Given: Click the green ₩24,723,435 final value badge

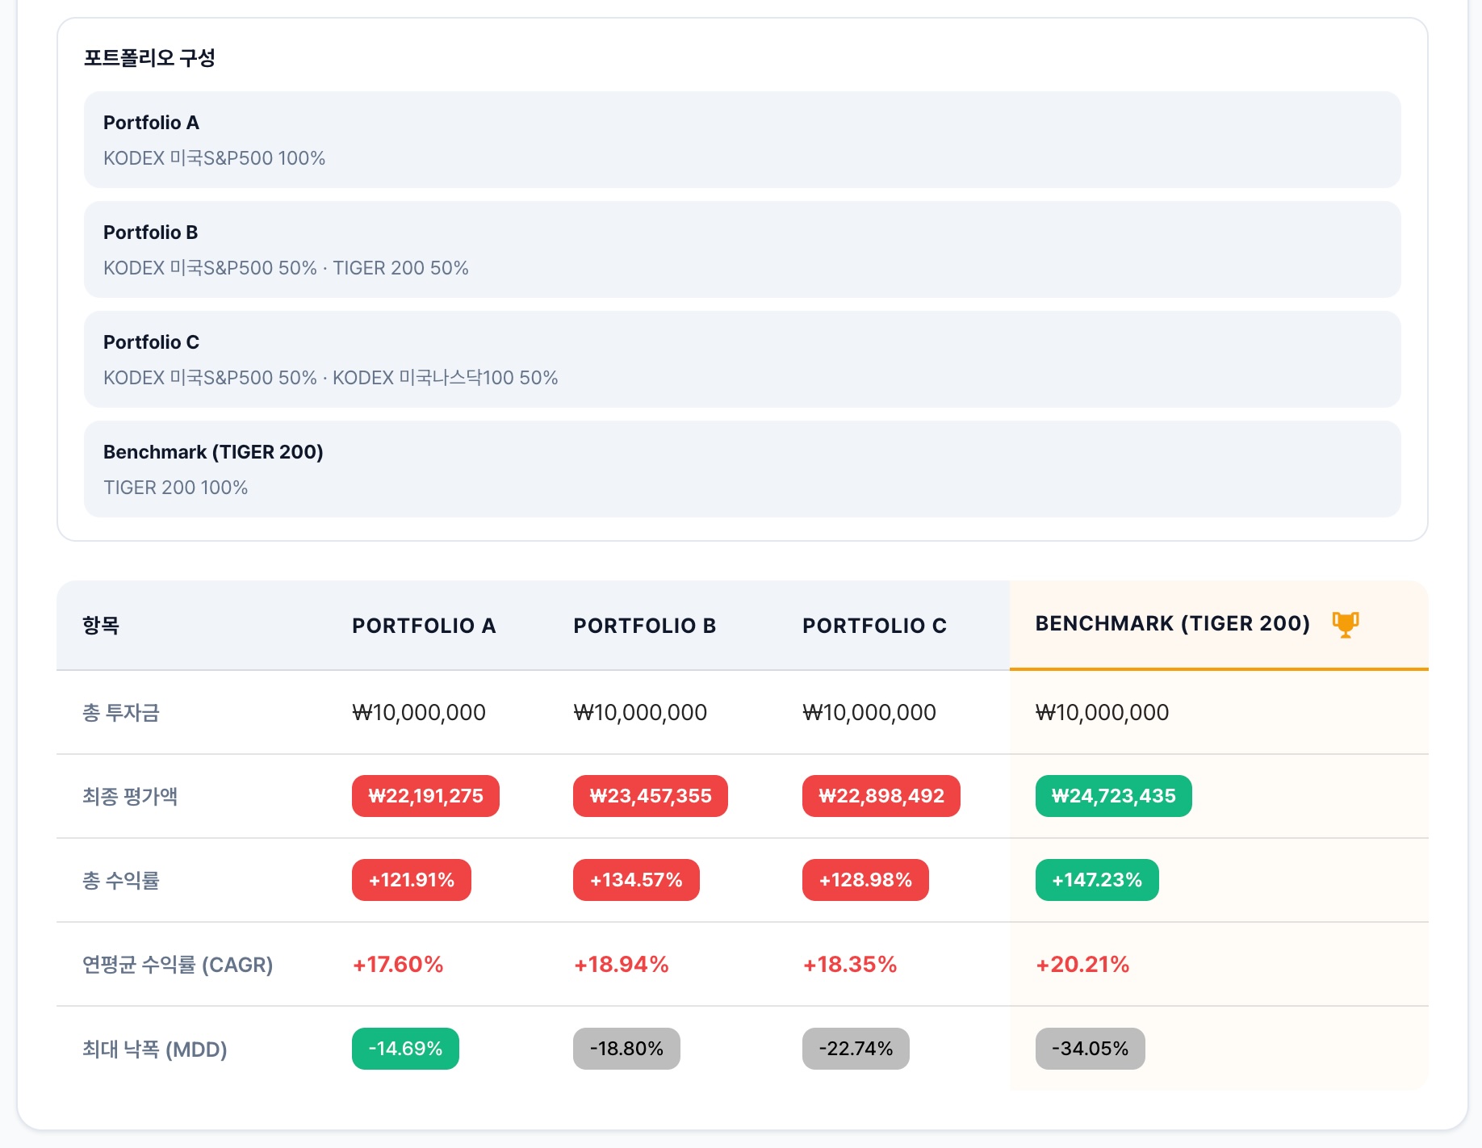Looking at the screenshot, I should [1113, 796].
